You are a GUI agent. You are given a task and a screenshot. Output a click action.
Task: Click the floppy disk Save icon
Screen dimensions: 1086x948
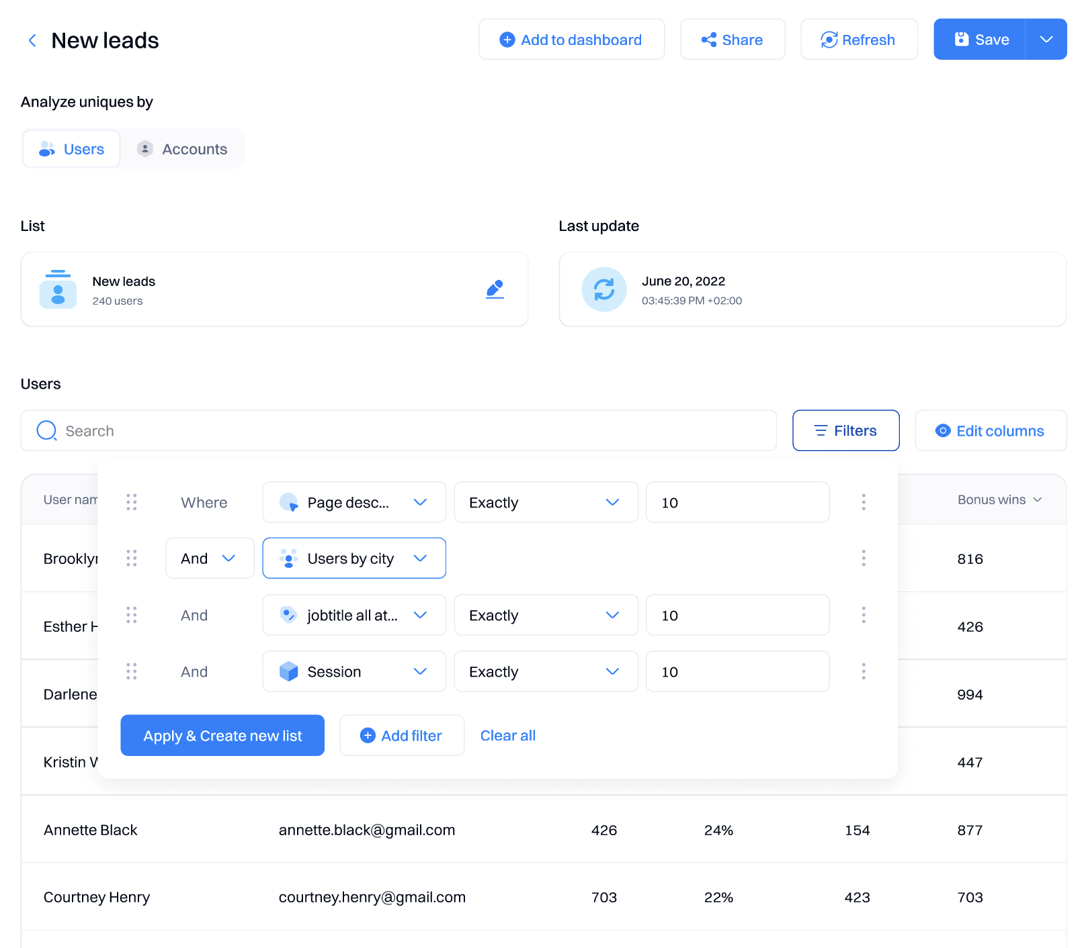962,39
